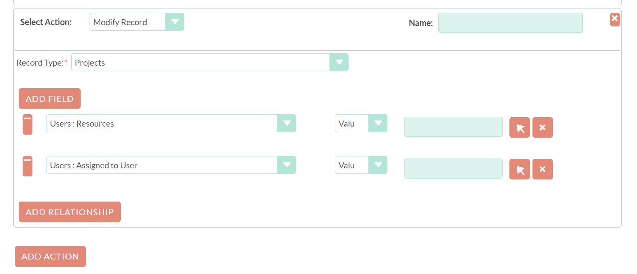Clear the Resources row value with X
This screenshot has height=274, width=637.
[543, 127]
